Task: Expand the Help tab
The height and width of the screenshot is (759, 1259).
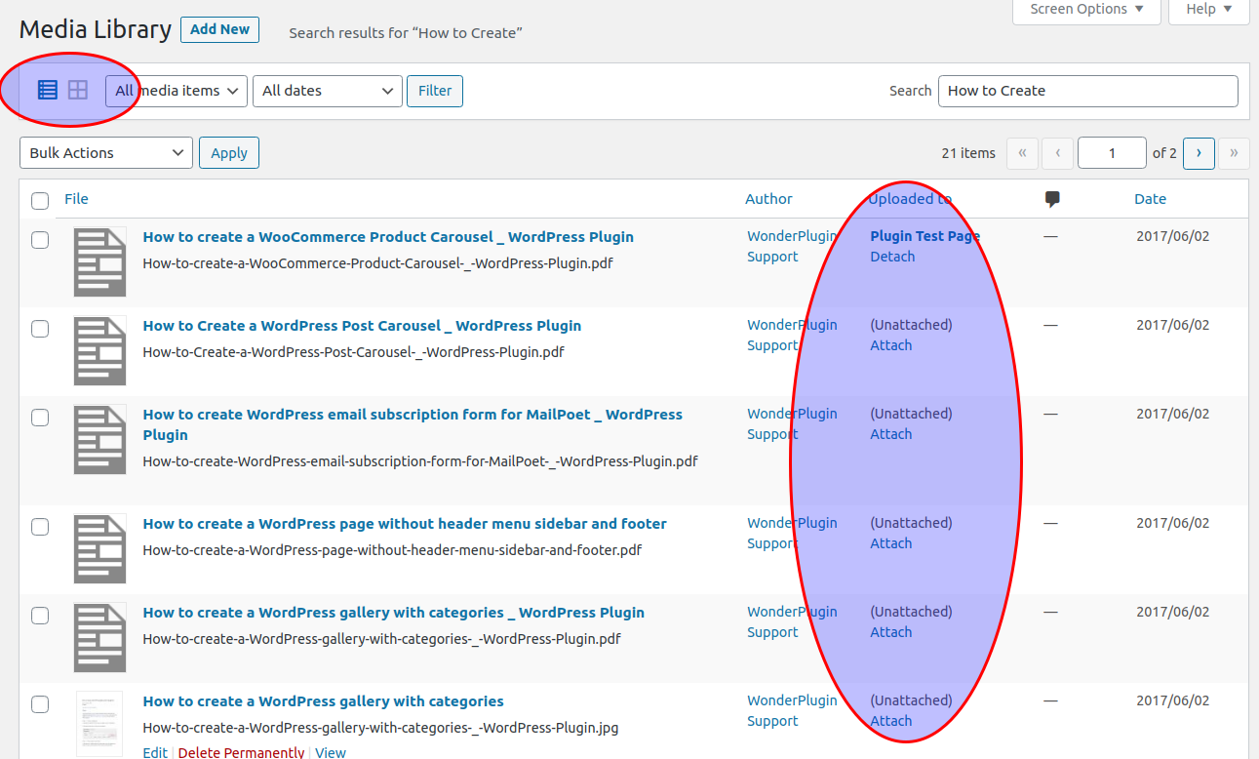Action: (x=1209, y=10)
